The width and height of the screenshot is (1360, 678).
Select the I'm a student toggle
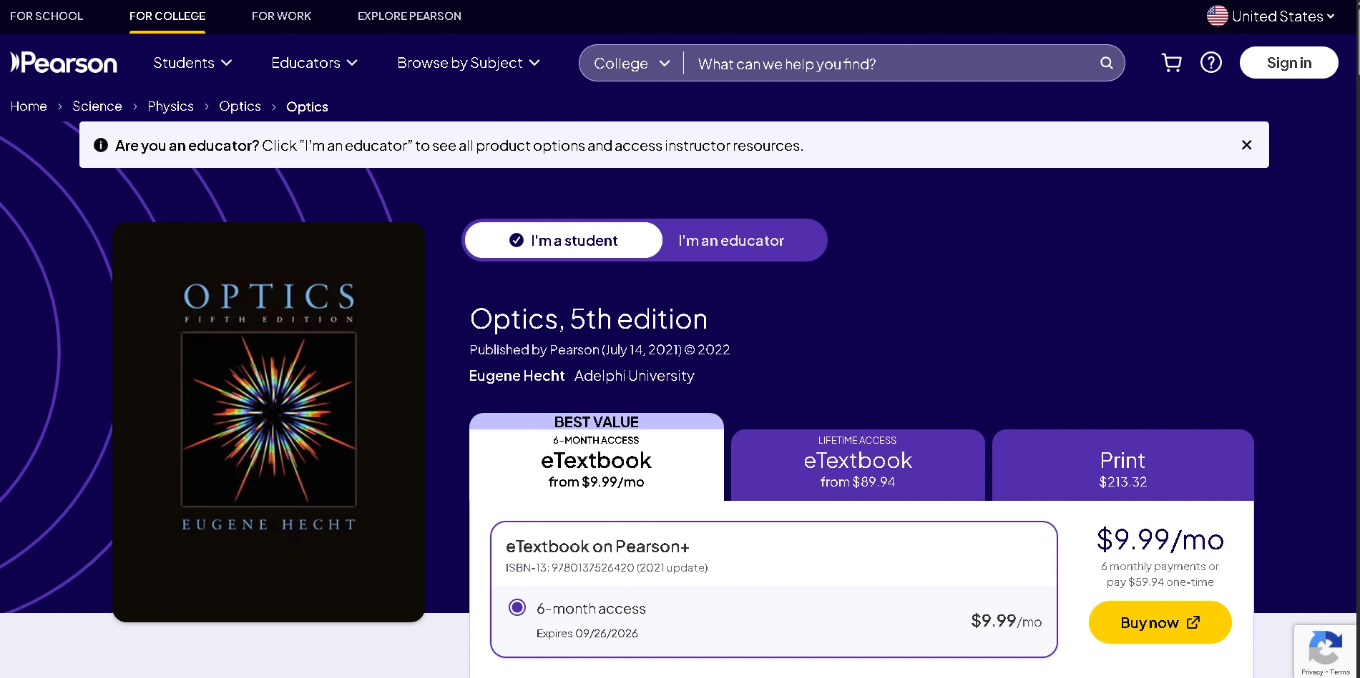click(x=563, y=240)
